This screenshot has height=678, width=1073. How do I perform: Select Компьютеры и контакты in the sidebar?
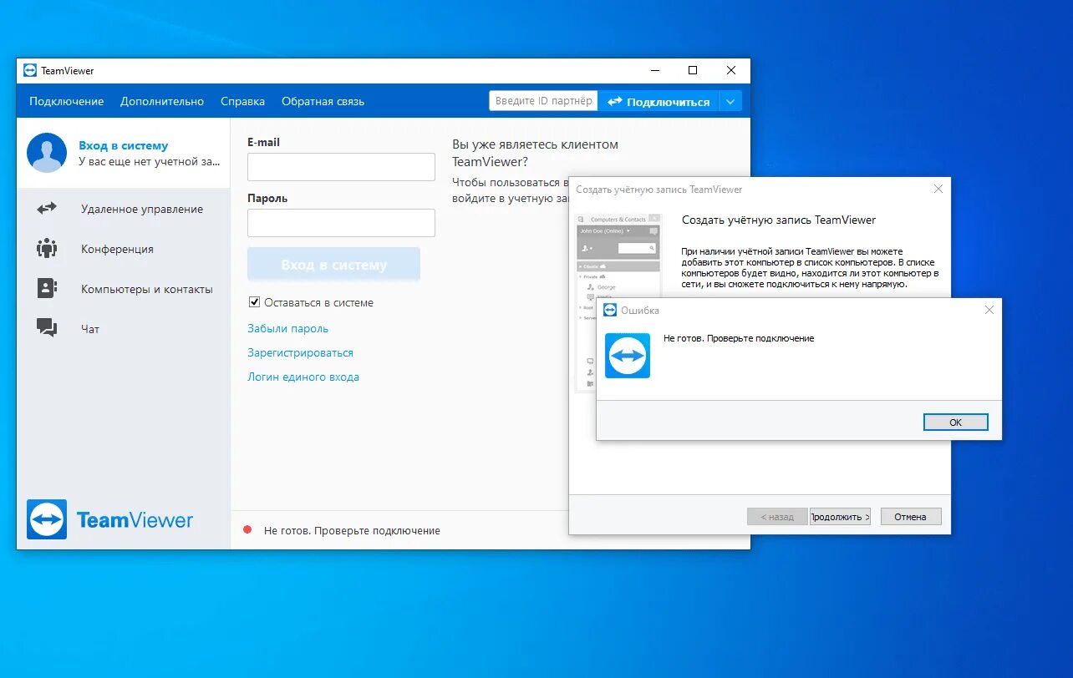(x=124, y=289)
